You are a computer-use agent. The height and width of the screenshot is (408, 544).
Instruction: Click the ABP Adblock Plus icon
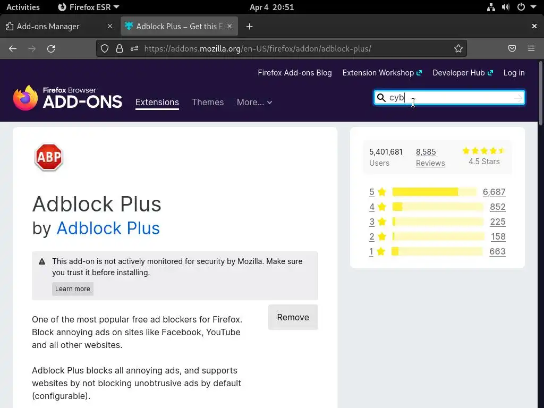(x=49, y=157)
